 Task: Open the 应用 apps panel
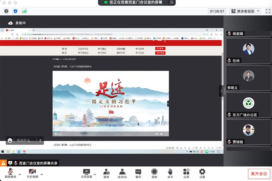coord(186,173)
